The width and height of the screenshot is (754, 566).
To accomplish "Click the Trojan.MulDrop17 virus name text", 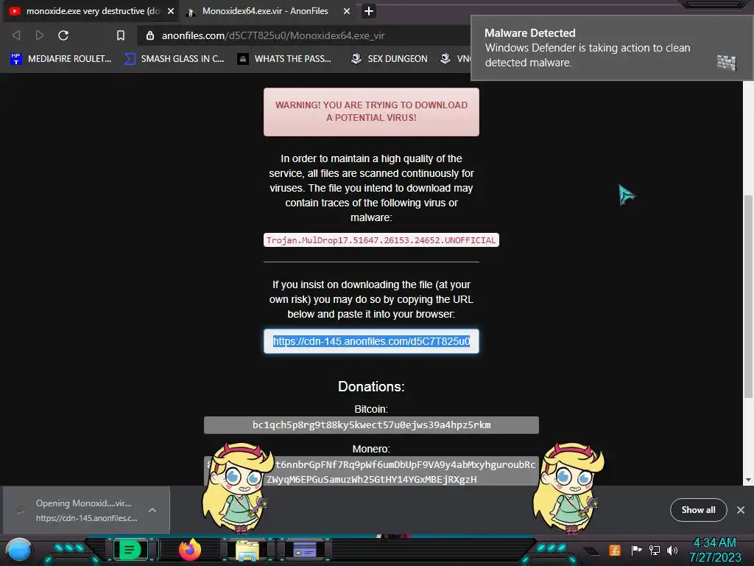I will tap(381, 240).
